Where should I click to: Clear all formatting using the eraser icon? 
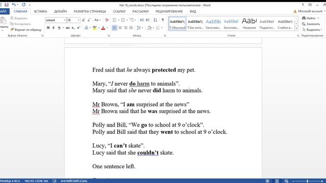(107, 20)
